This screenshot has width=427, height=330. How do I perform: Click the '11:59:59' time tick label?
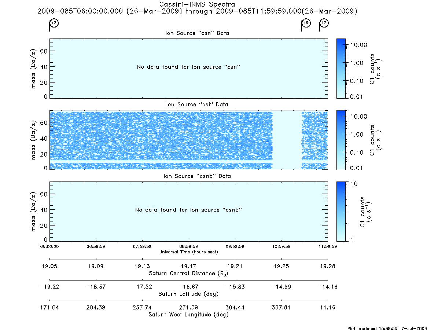(x=328, y=246)
